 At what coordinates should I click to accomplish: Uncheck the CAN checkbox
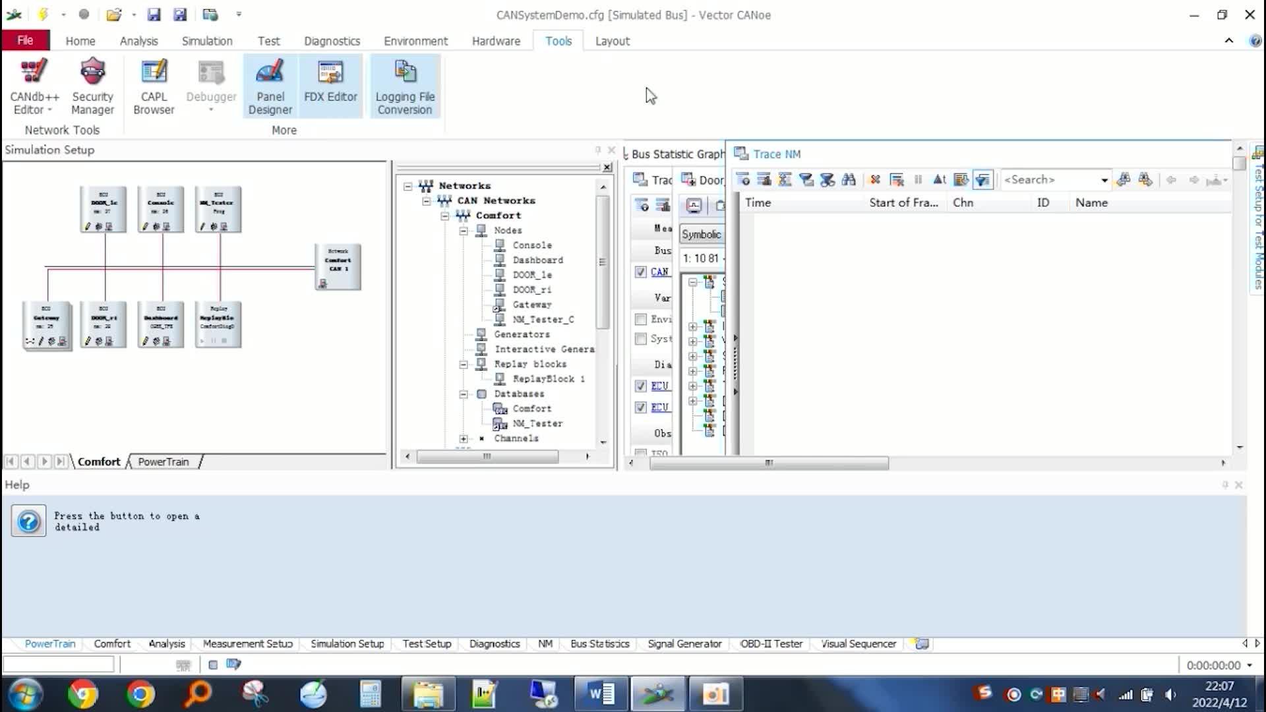(640, 272)
